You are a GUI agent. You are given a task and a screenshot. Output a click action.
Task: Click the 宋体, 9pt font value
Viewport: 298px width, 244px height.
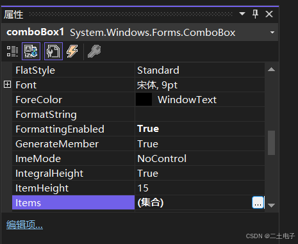pyautogui.click(x=157, y=85)
